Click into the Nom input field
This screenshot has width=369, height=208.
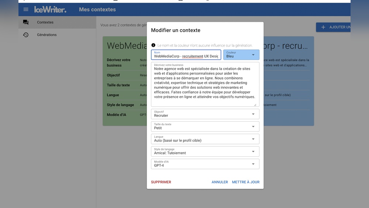[x=186, y=56]
